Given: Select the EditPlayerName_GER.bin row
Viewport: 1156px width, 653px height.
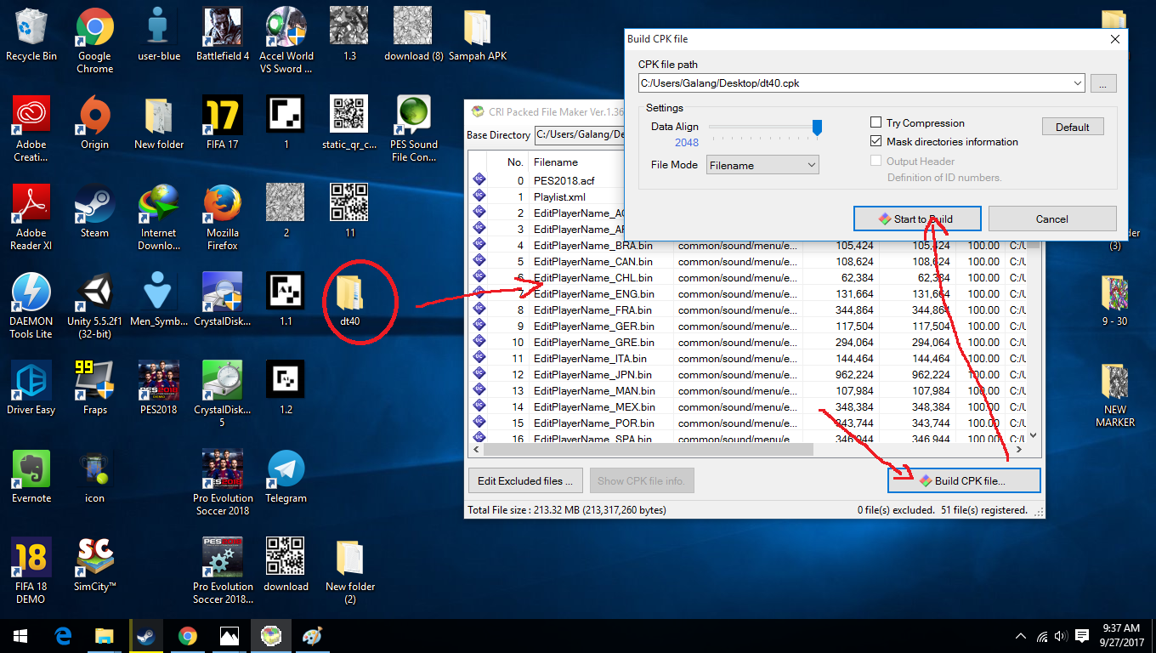Looking at the screenshot, I should coord(748,326).
